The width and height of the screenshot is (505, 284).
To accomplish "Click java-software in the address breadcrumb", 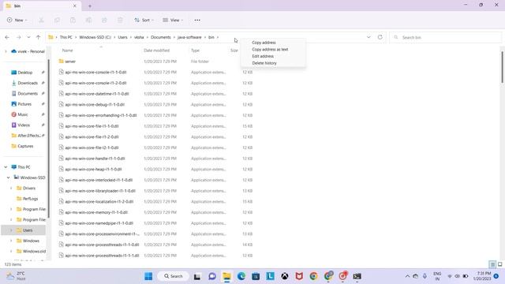I will point(189,37).
